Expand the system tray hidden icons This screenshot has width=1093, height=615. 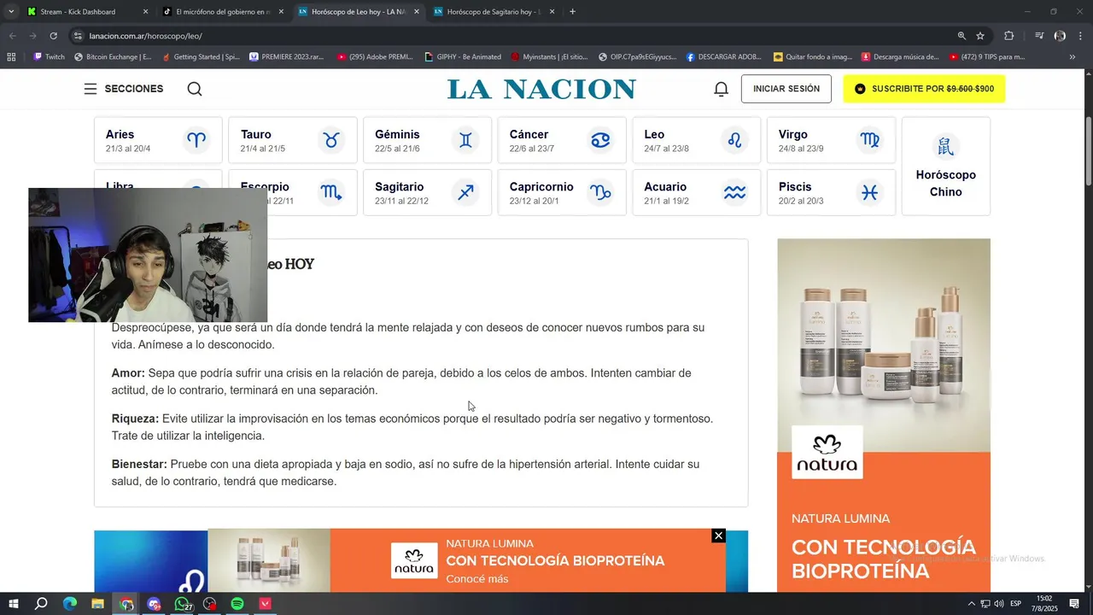click(x=971, y=604)
